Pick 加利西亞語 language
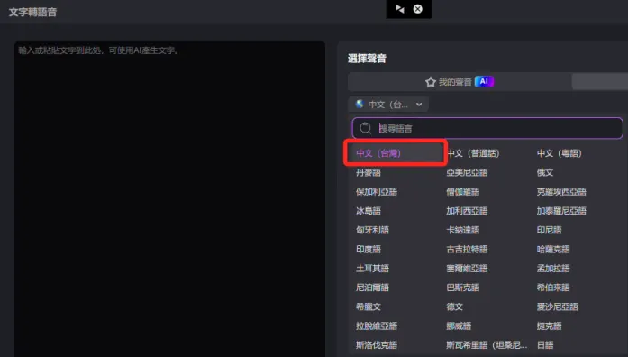This screenshot has width=628, height=357. coord(467,211)
